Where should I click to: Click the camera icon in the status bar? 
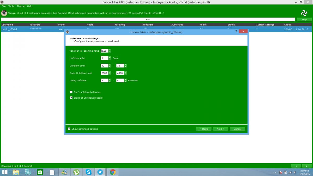(4, 13)
